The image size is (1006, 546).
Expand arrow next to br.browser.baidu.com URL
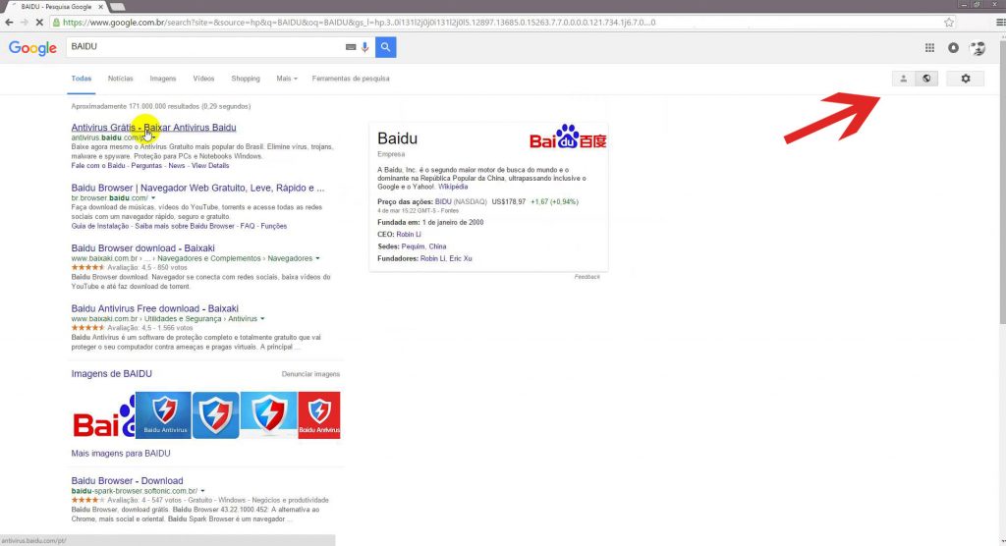pos(152,198)
